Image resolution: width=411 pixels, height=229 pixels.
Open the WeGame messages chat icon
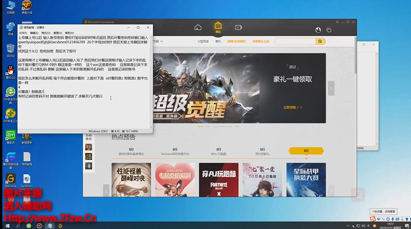(x=329, y=30)
